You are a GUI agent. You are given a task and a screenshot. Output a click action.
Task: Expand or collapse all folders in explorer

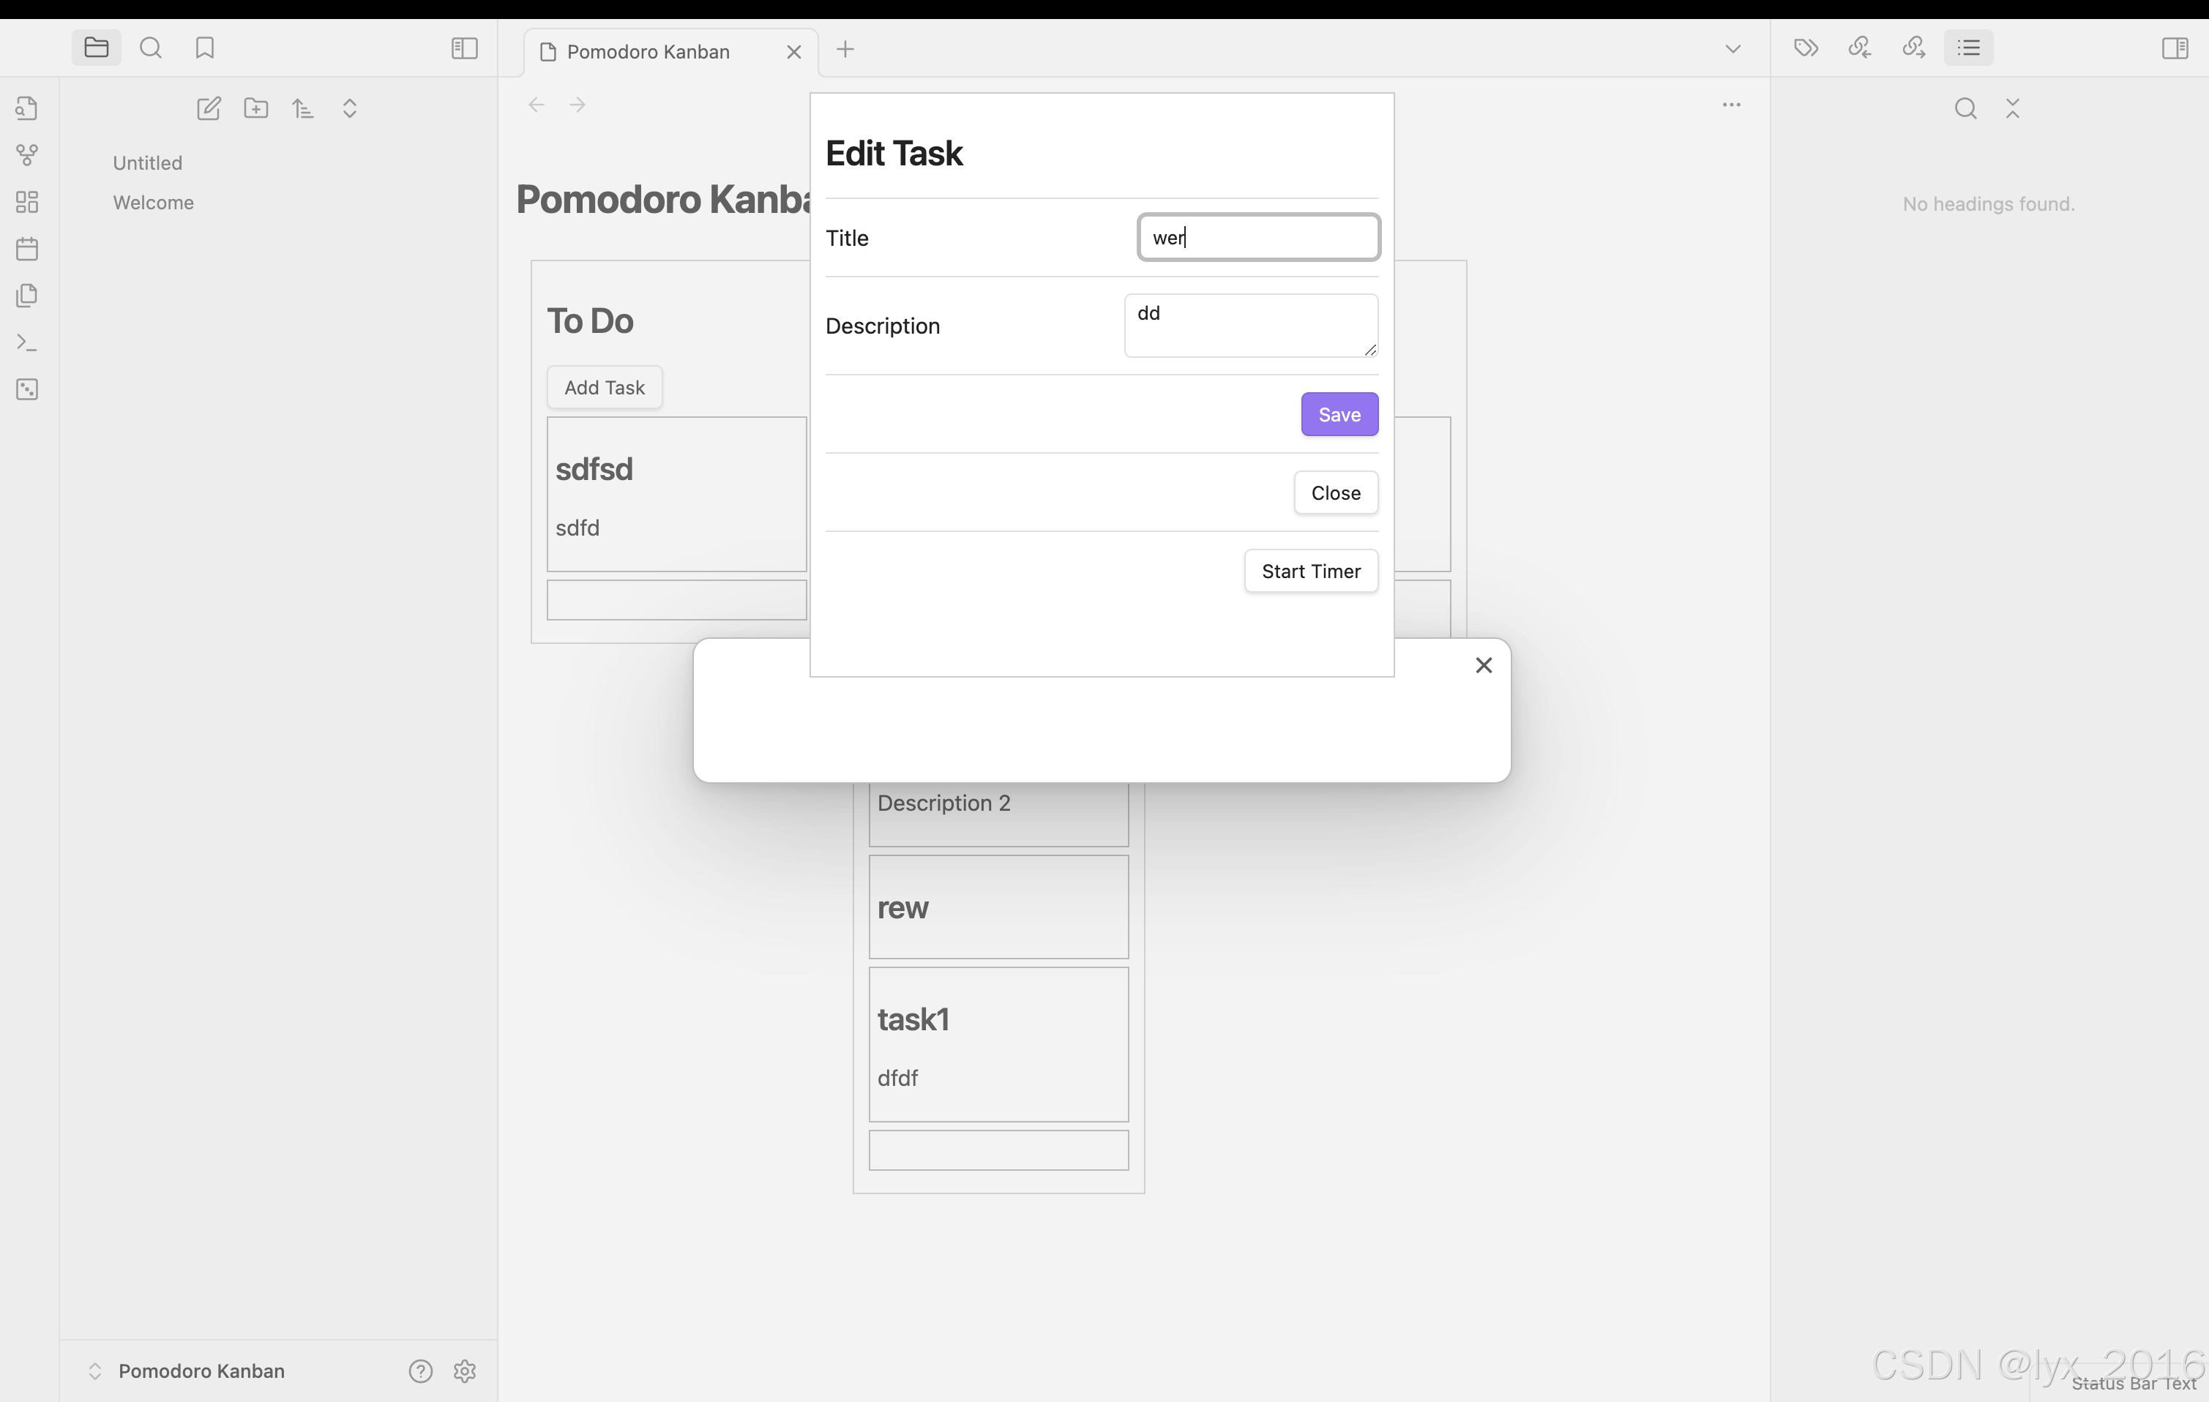click(x=350, y=108)
